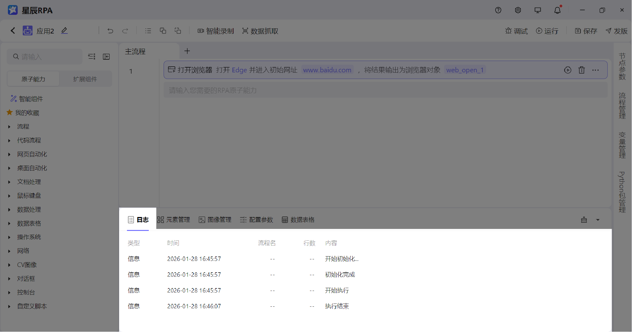Clear the log with the brush icon
The width and height of the screenshot is (632, 332).
coord(583,220)
